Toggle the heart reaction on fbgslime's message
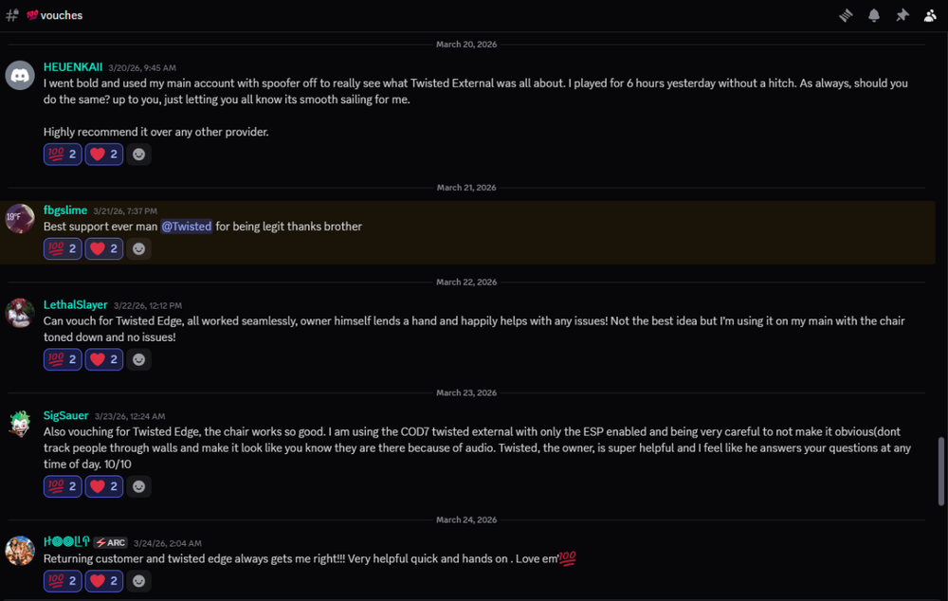Screen dimensions: 948x601 [104, 249]
